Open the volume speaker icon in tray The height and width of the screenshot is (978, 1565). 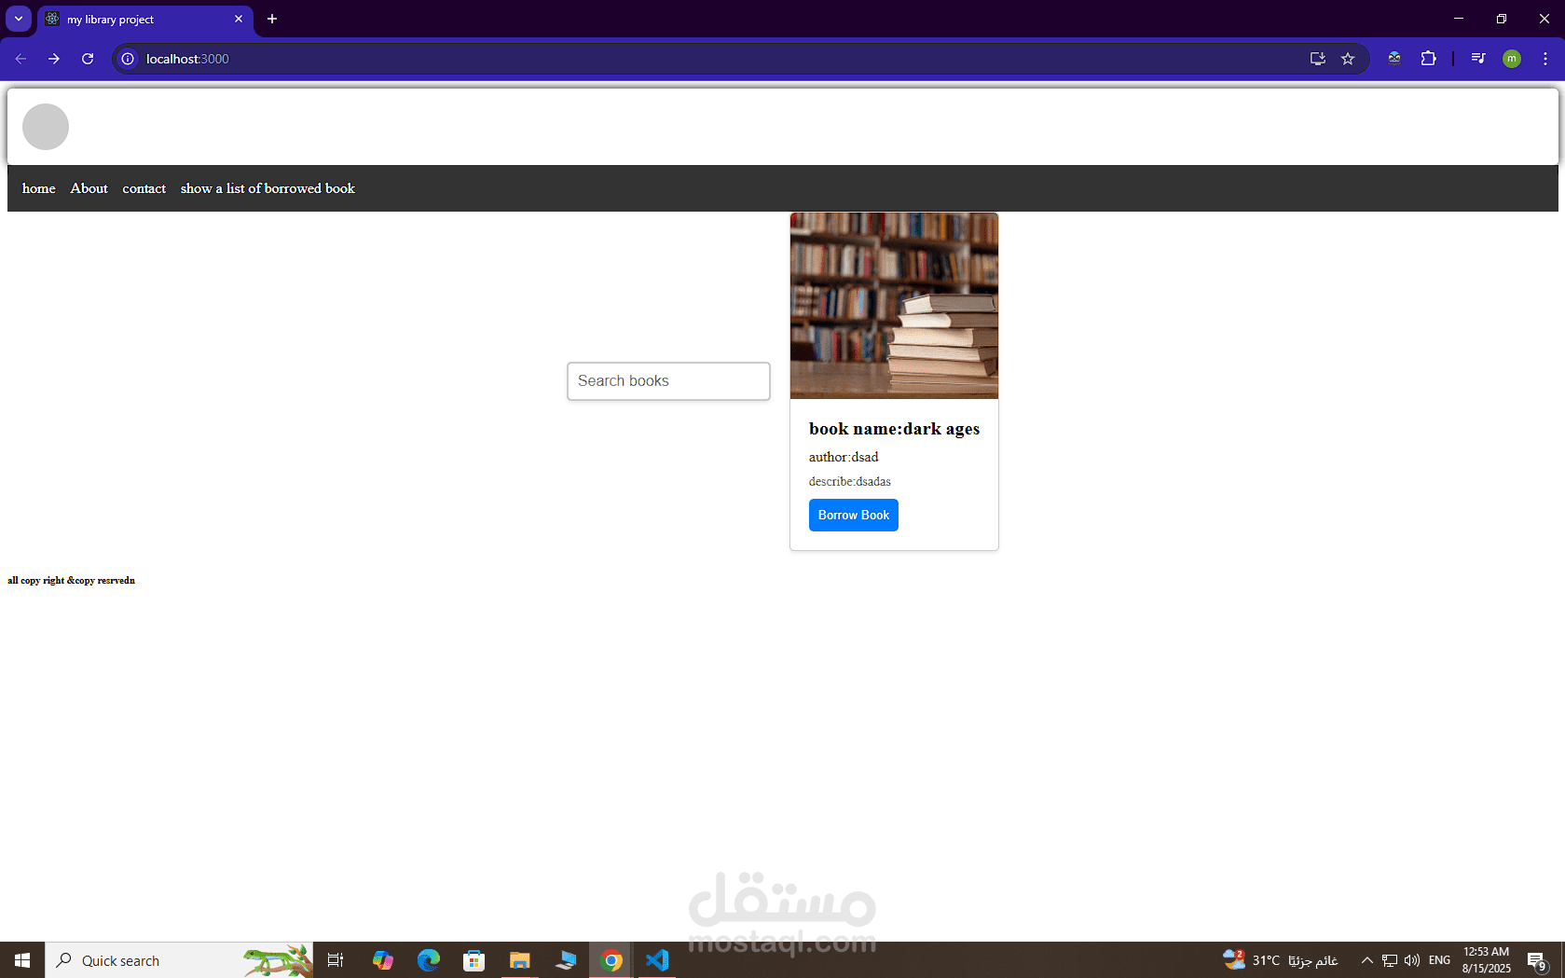(x=1412, y=960)
